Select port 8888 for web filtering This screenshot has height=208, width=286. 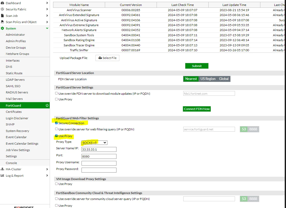253,129
